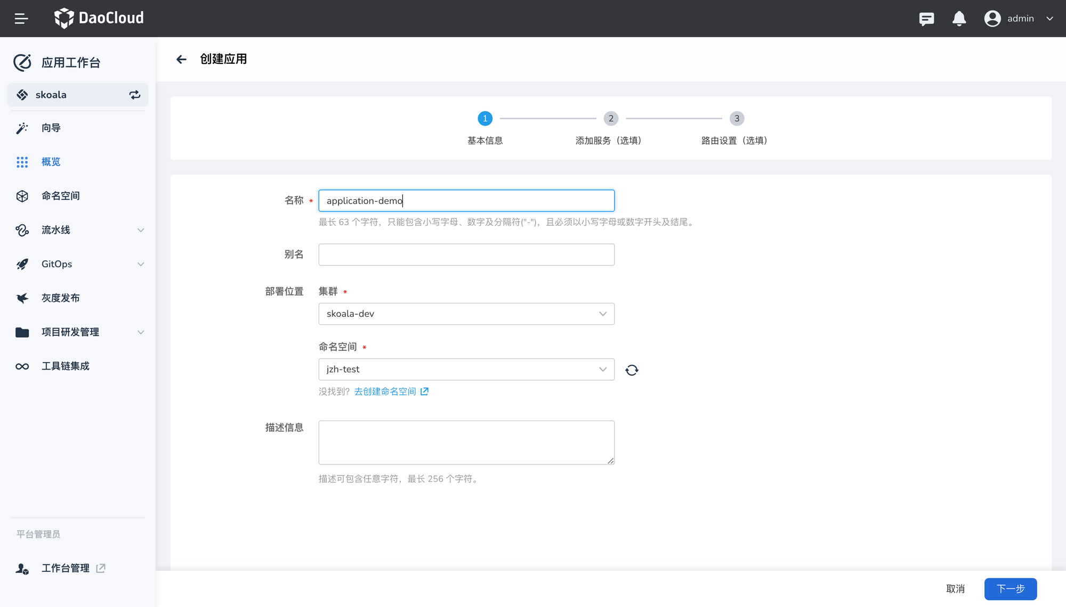This screenshot has height=607, width=1066.
Task: Expand the GitOps submenu chevron
Action: point(141,264)
